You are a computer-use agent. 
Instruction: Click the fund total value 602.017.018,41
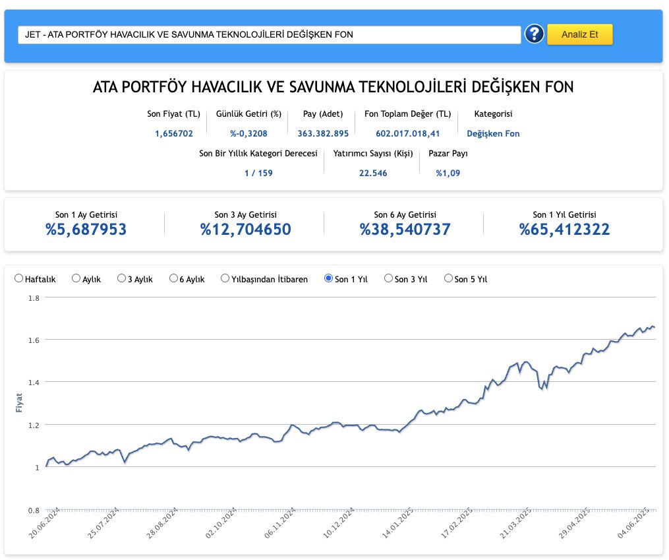(407, 134)
